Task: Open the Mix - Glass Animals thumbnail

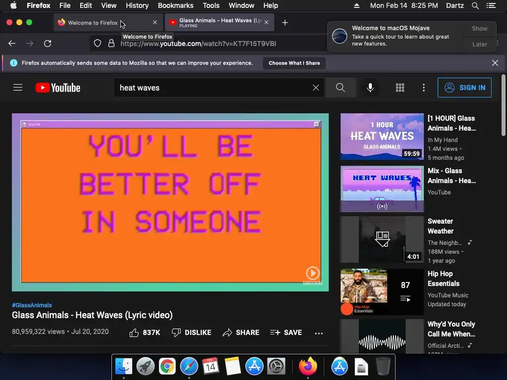Action: point(382,189)
